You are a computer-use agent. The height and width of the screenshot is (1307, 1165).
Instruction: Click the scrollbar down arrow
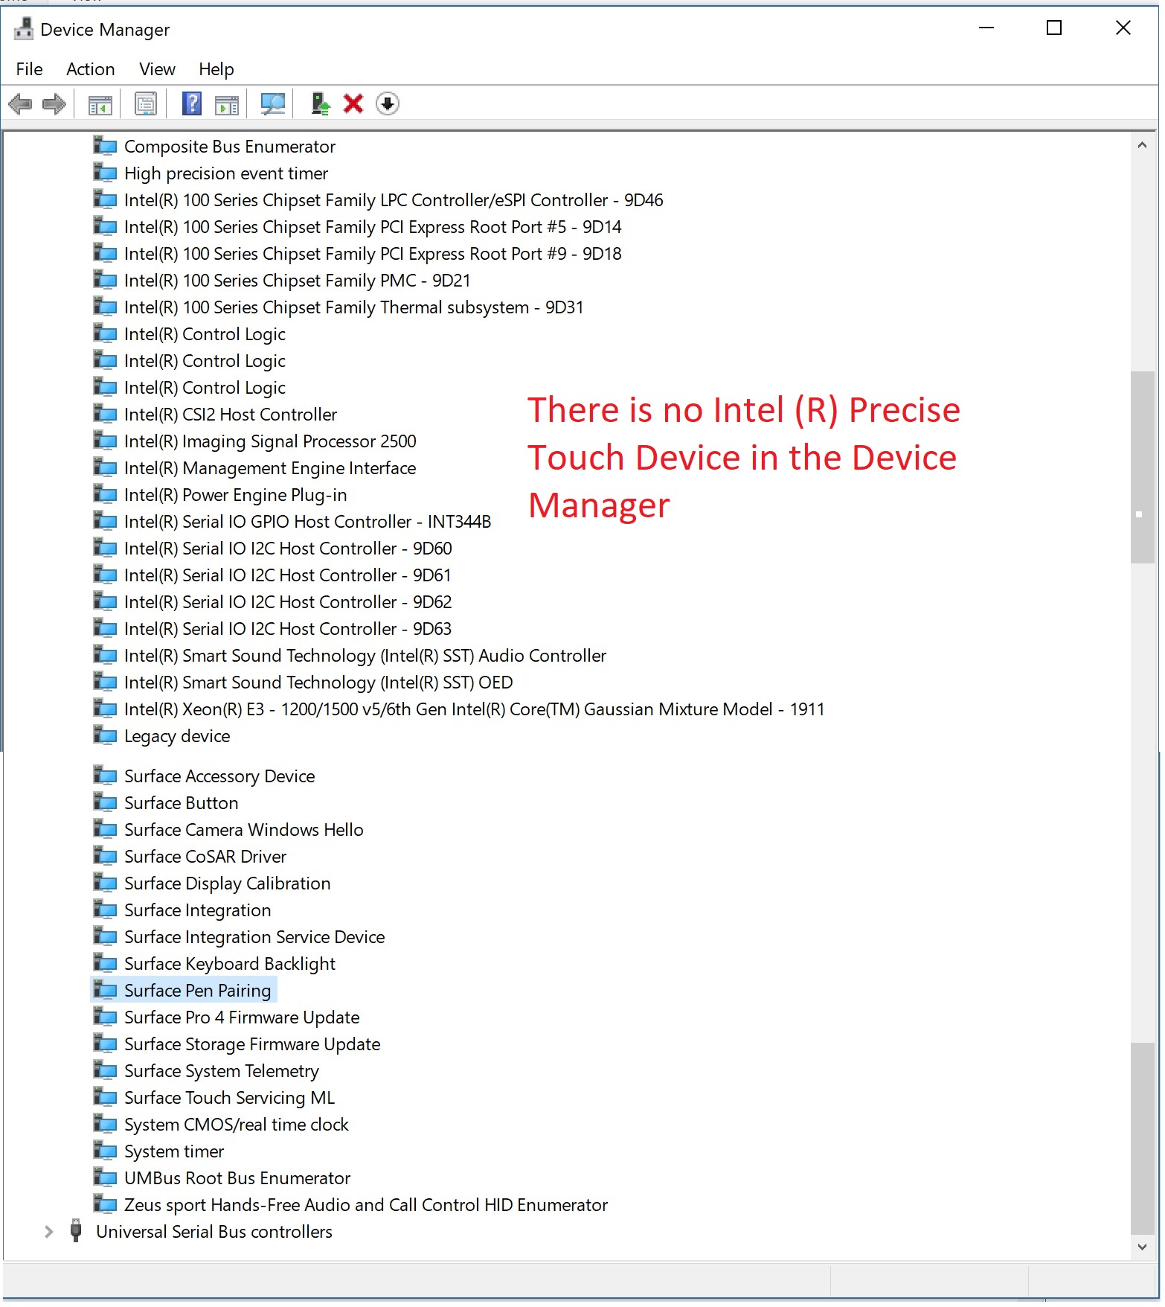[x=1142, y=1247]
